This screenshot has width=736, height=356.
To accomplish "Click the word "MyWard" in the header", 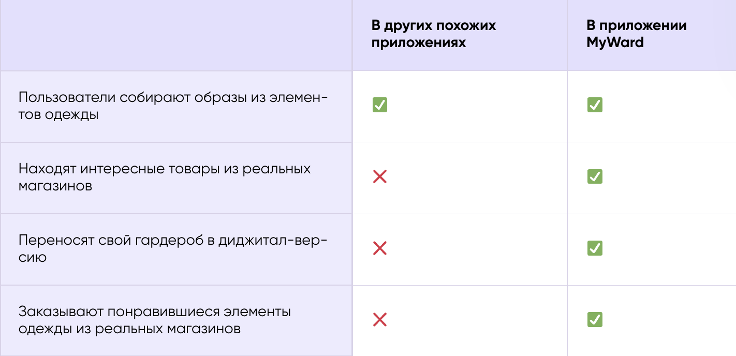I will pyautogui.click(x=615, y=42).
